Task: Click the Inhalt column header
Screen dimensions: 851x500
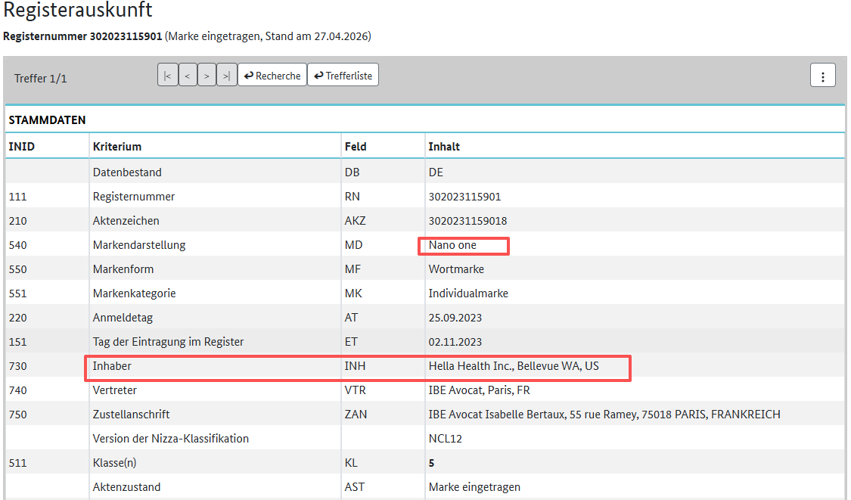Action: pos(444,146)
